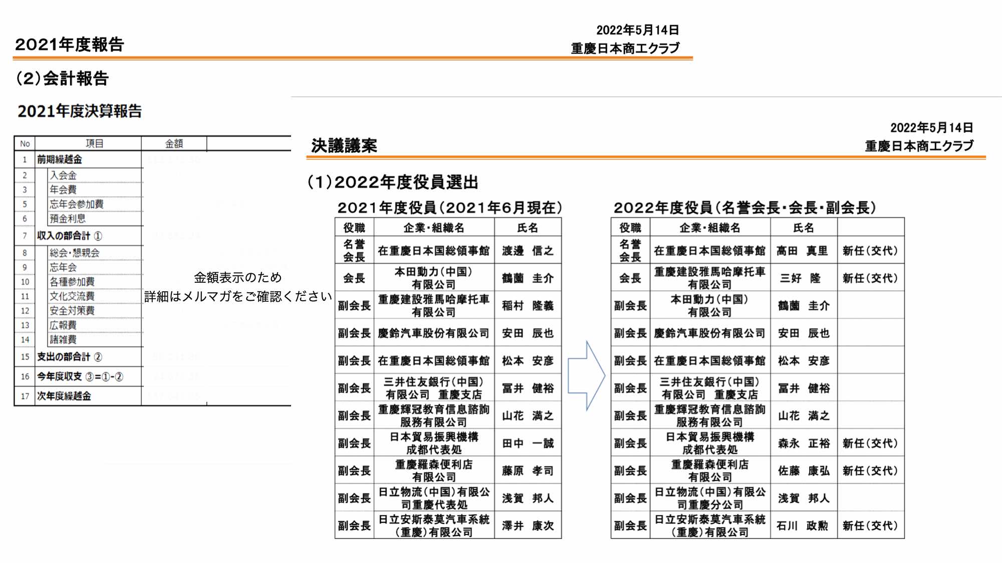Select '2021年度役員(2021年6月現在)' table caption
Screen dimensions: 1002x563
point(449,208)
